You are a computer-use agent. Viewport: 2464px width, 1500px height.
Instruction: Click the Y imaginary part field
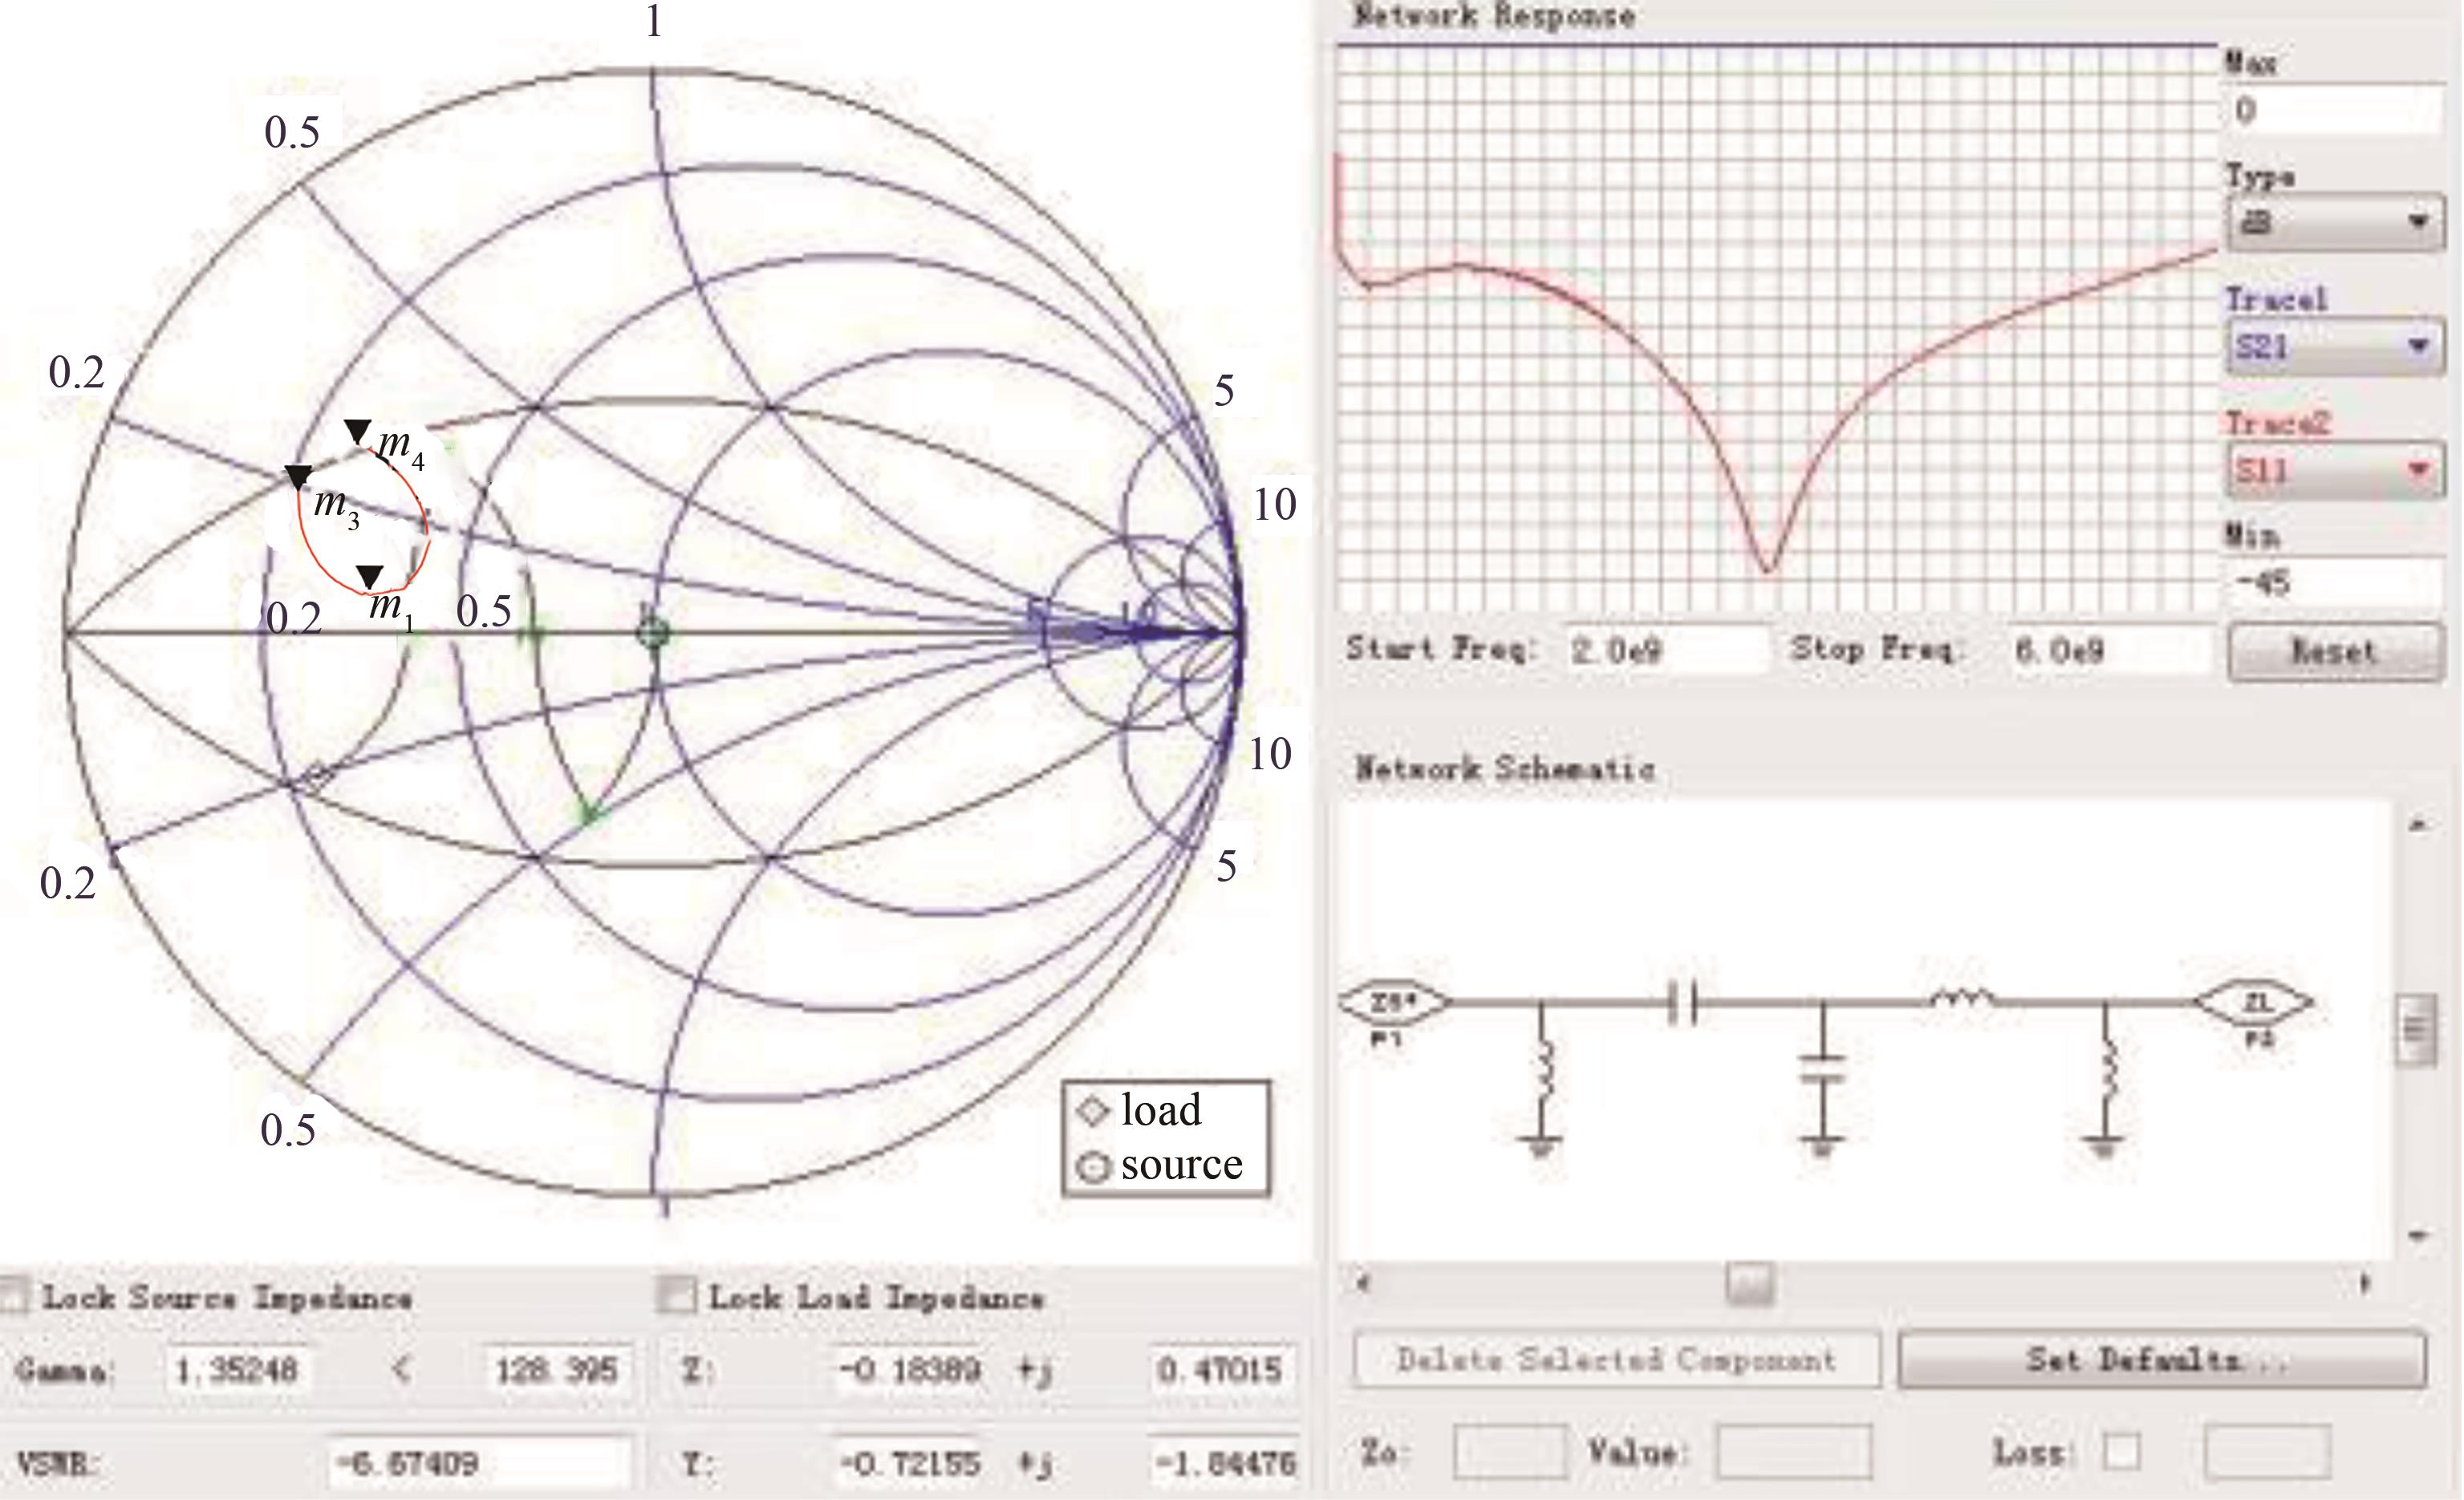pyautogui.click(x=1223, y=1464)
